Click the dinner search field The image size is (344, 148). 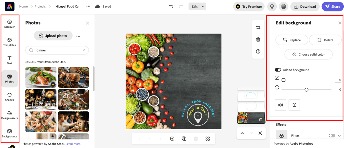tap(57, 50)
